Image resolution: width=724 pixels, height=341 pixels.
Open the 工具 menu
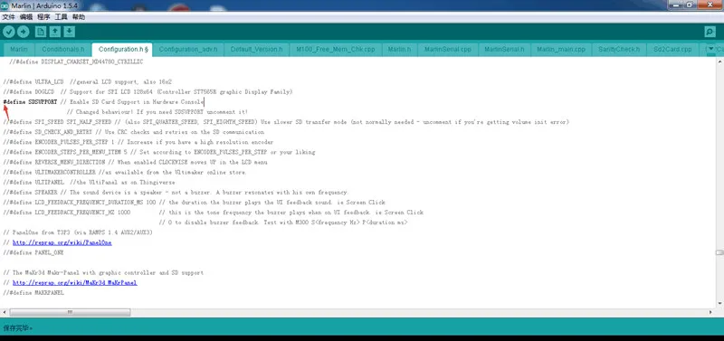tap(61, 17)
